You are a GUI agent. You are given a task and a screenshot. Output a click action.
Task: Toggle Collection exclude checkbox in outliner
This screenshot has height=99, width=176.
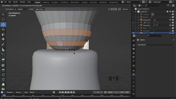pos(167,12)
